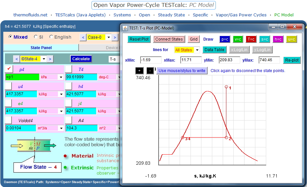Open TESTcalcs (Java Applets) link
Image resolution: width=307 pixels, height=187 pixels.
(x=80, y=15)
